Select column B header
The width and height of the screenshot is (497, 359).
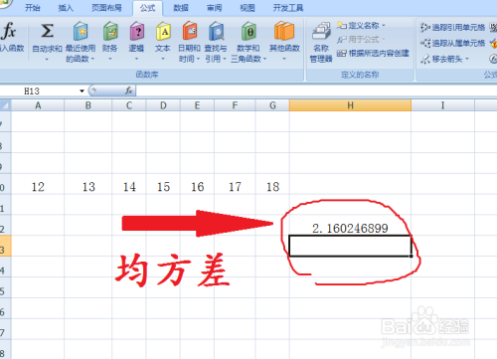(x=88, y=105)
